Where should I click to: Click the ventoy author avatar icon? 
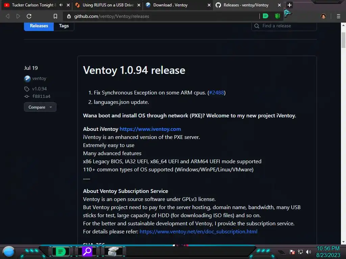click(27, 78)
